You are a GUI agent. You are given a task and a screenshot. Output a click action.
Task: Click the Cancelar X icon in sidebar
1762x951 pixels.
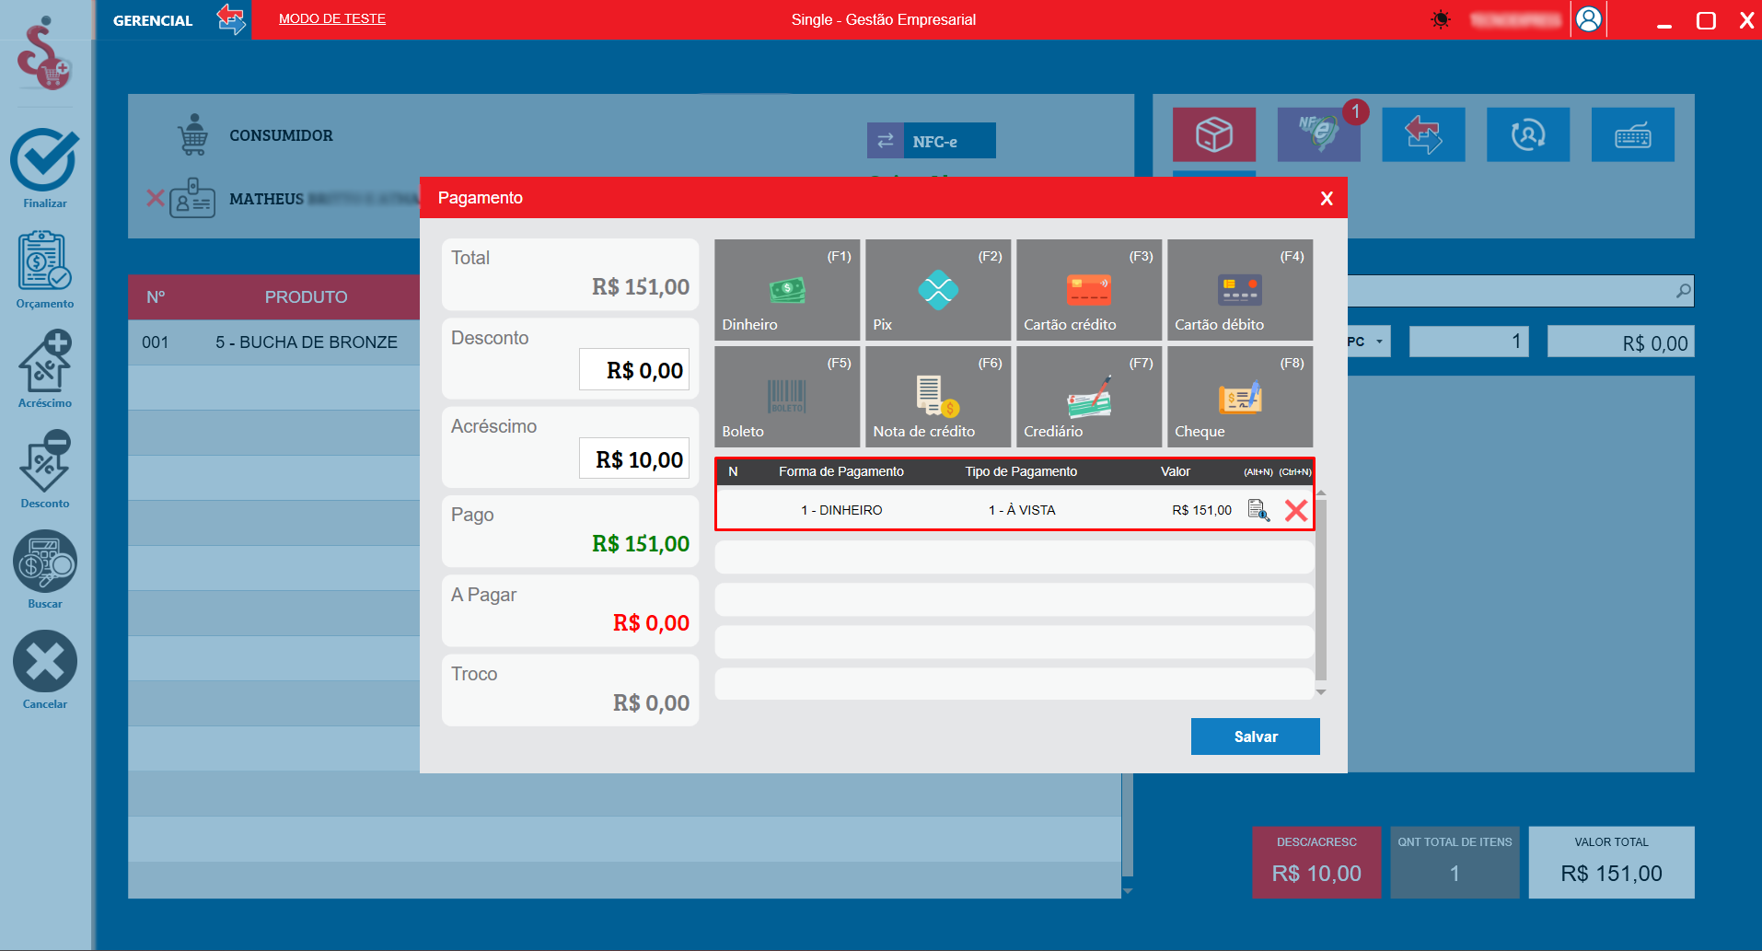44,661
